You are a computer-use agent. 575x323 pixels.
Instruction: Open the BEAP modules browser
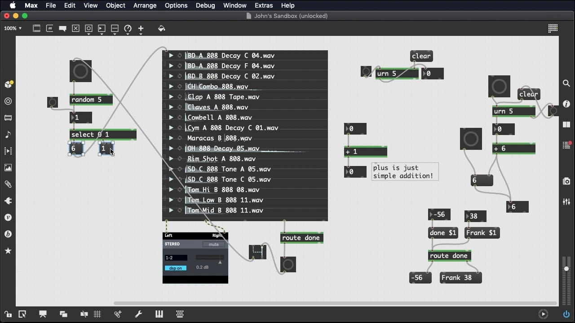pyautogui.click(x=8, y=234)
